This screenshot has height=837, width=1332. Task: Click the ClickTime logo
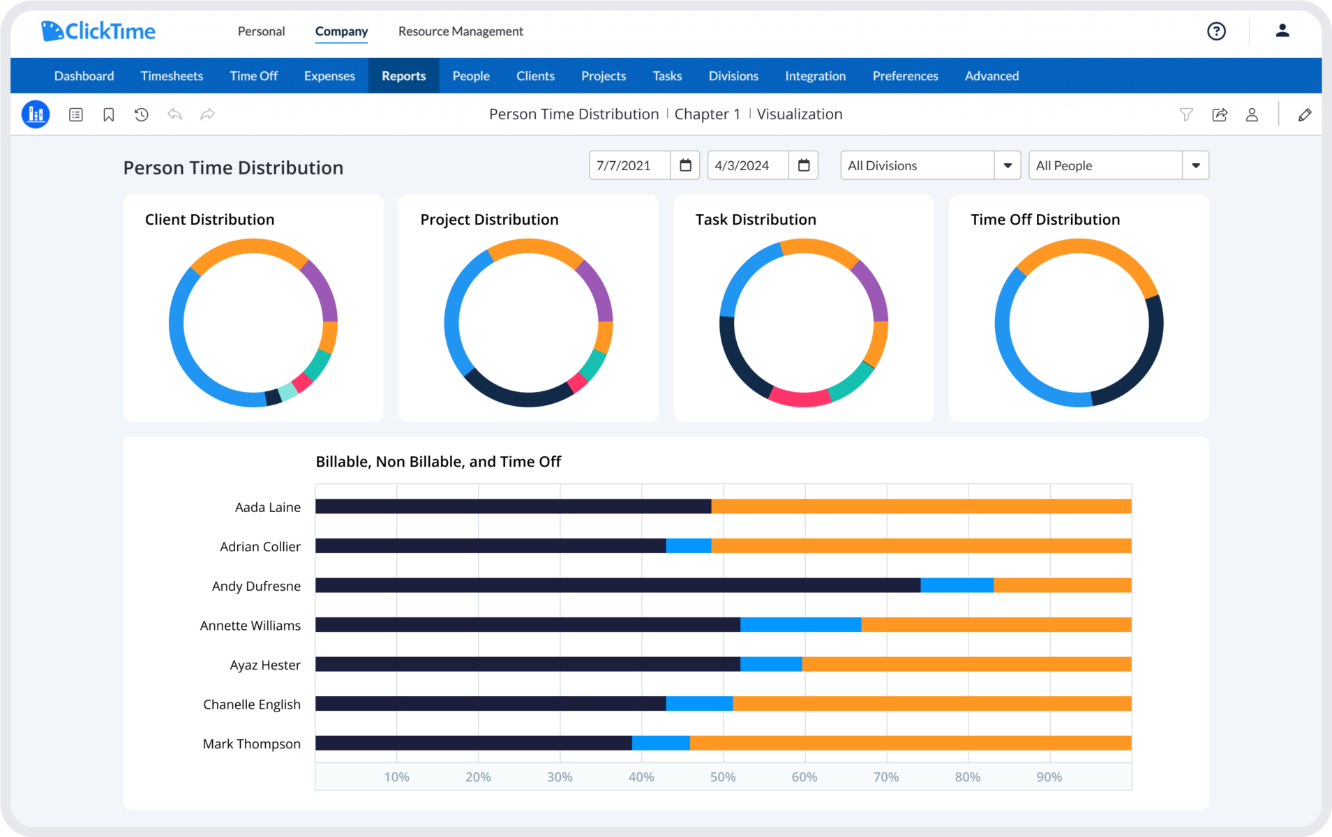98,31
